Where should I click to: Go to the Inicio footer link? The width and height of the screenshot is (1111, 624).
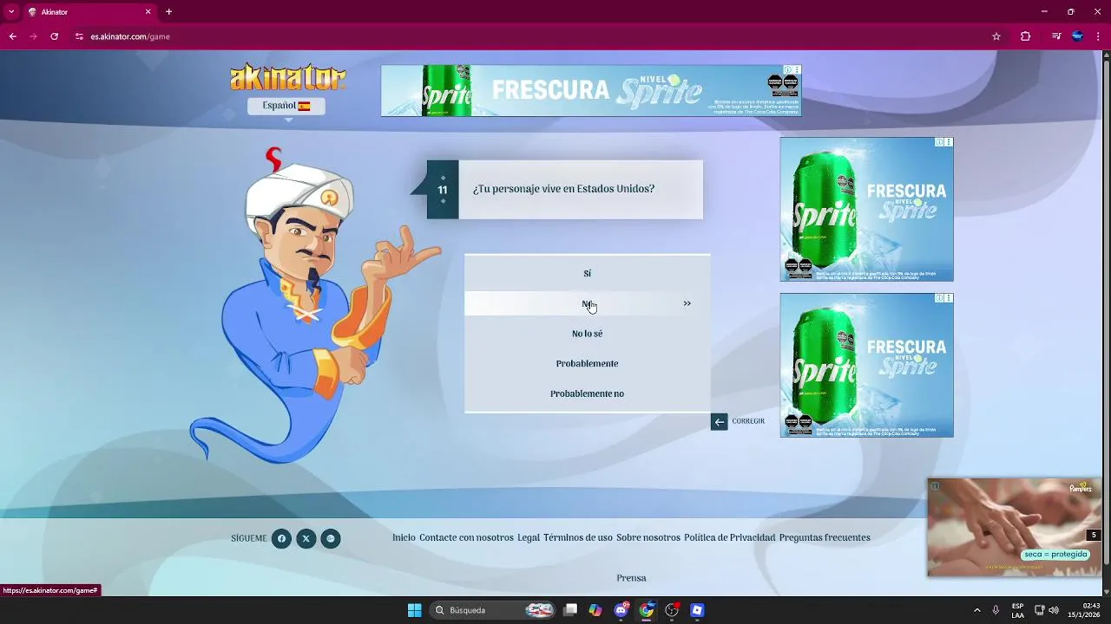tap(404, 537)
